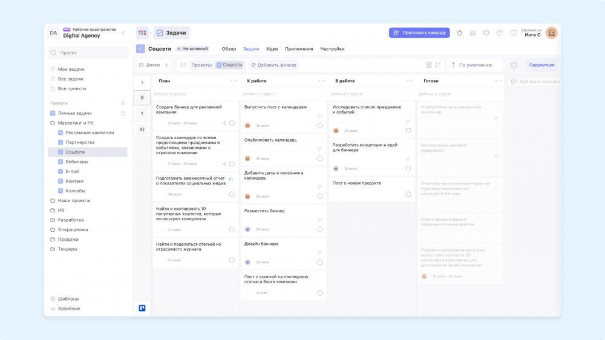The height and width of the screenshot is (340, 605).
Task: Open DA workspace logo
Action: coord(53,33)
